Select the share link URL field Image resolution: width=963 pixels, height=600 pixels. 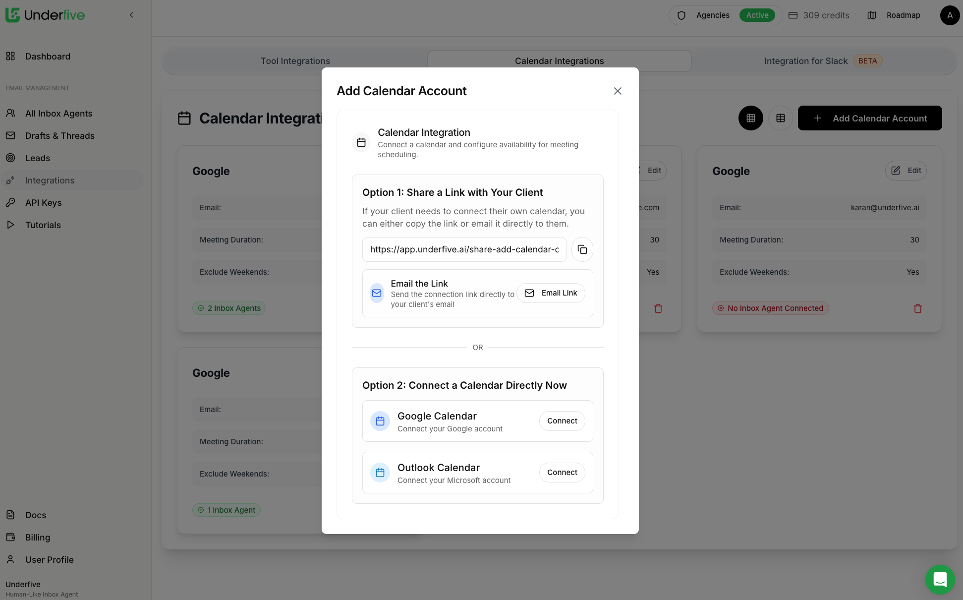pos(464,249)
